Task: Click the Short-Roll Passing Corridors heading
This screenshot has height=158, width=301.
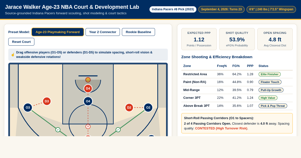Action: (x=219, y=118)
